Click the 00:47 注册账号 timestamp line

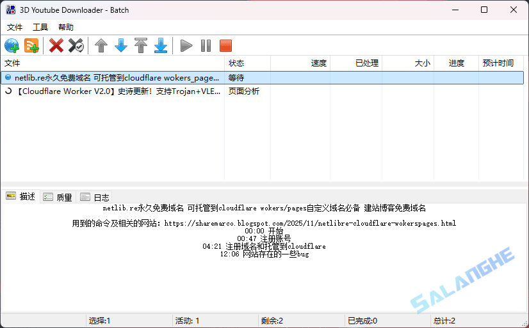click(x=264, y=238)
